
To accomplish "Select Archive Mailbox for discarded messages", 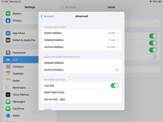I will (81, 70).
